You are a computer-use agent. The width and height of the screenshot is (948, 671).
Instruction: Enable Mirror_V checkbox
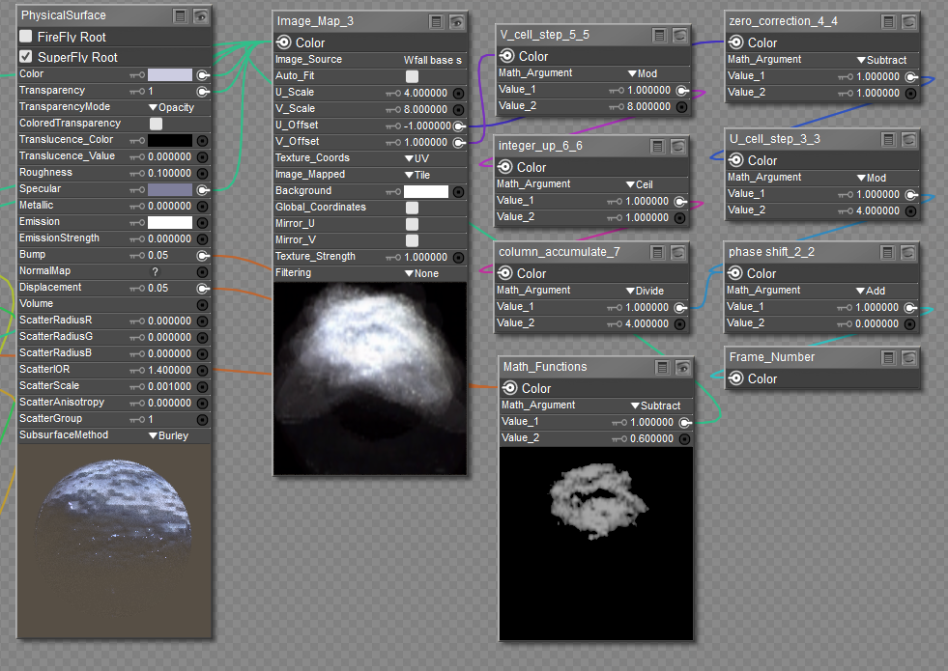pos(413,239)
